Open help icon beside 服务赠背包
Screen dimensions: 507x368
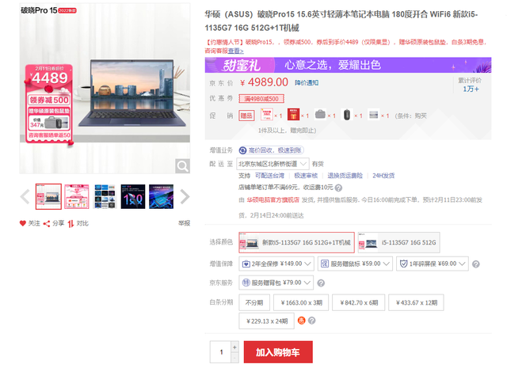[x=321, y=283]
